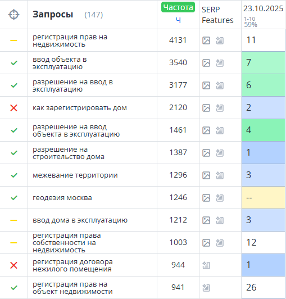Image resolution: width=286 pixels, height=299 pixels.
Task: Click the image SERP icon in row 4131
Action: point(206,40)
